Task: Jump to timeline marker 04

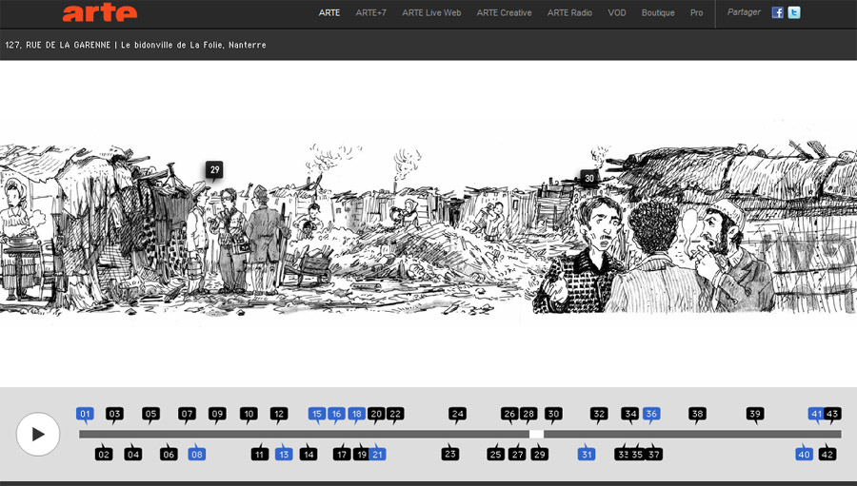Action: (132, 454)
